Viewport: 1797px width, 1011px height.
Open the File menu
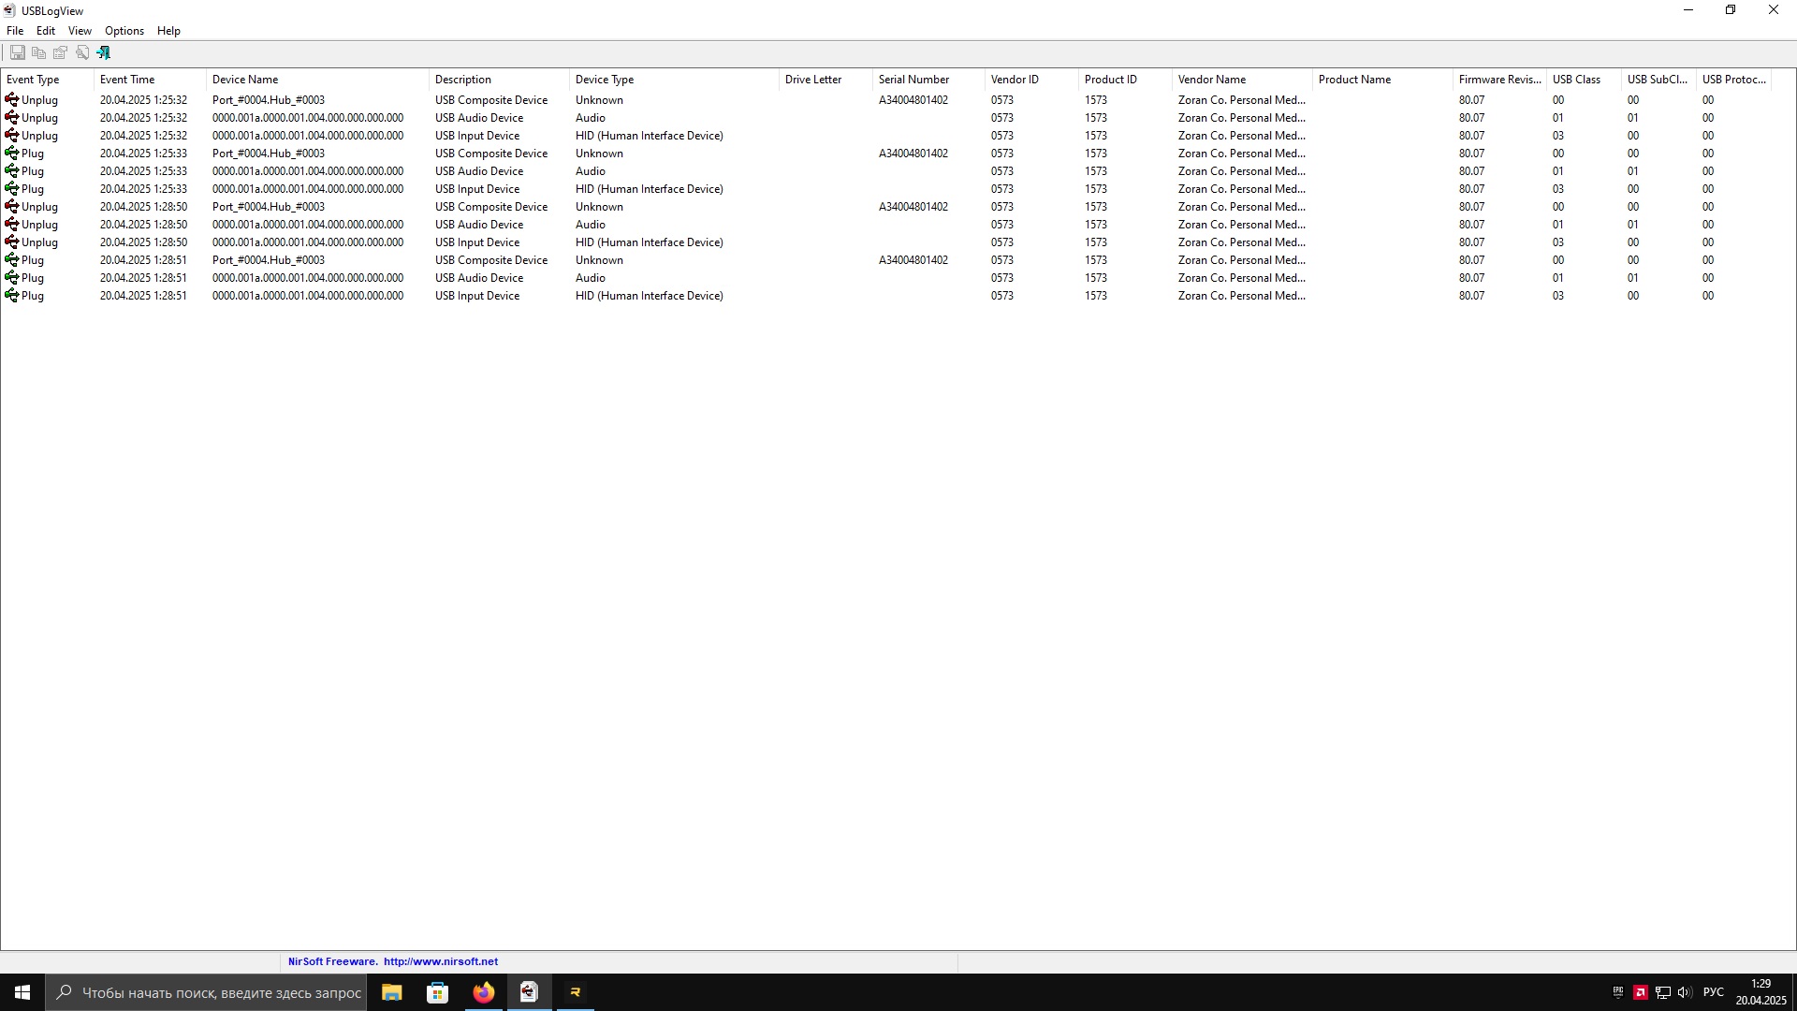tap(15, 31)
